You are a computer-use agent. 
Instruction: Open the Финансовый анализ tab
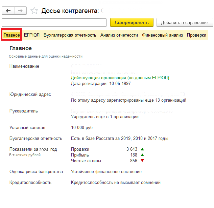coord(162,35)
